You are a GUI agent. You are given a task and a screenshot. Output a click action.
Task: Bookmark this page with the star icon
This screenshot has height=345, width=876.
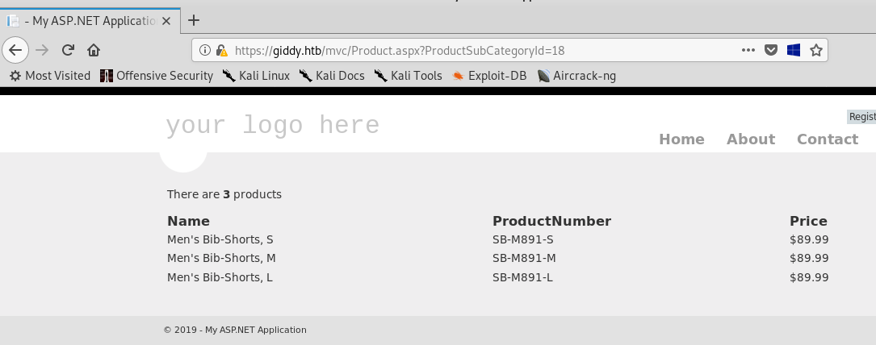pos(815,50)
